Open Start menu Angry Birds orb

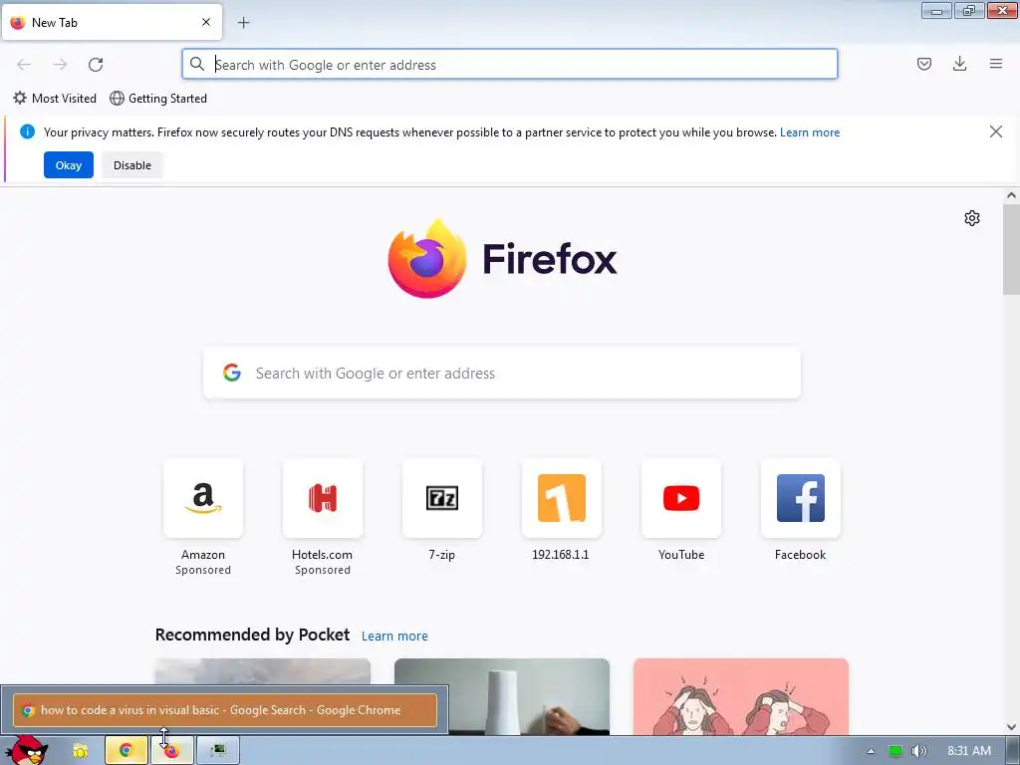click(x=27, y=751)
